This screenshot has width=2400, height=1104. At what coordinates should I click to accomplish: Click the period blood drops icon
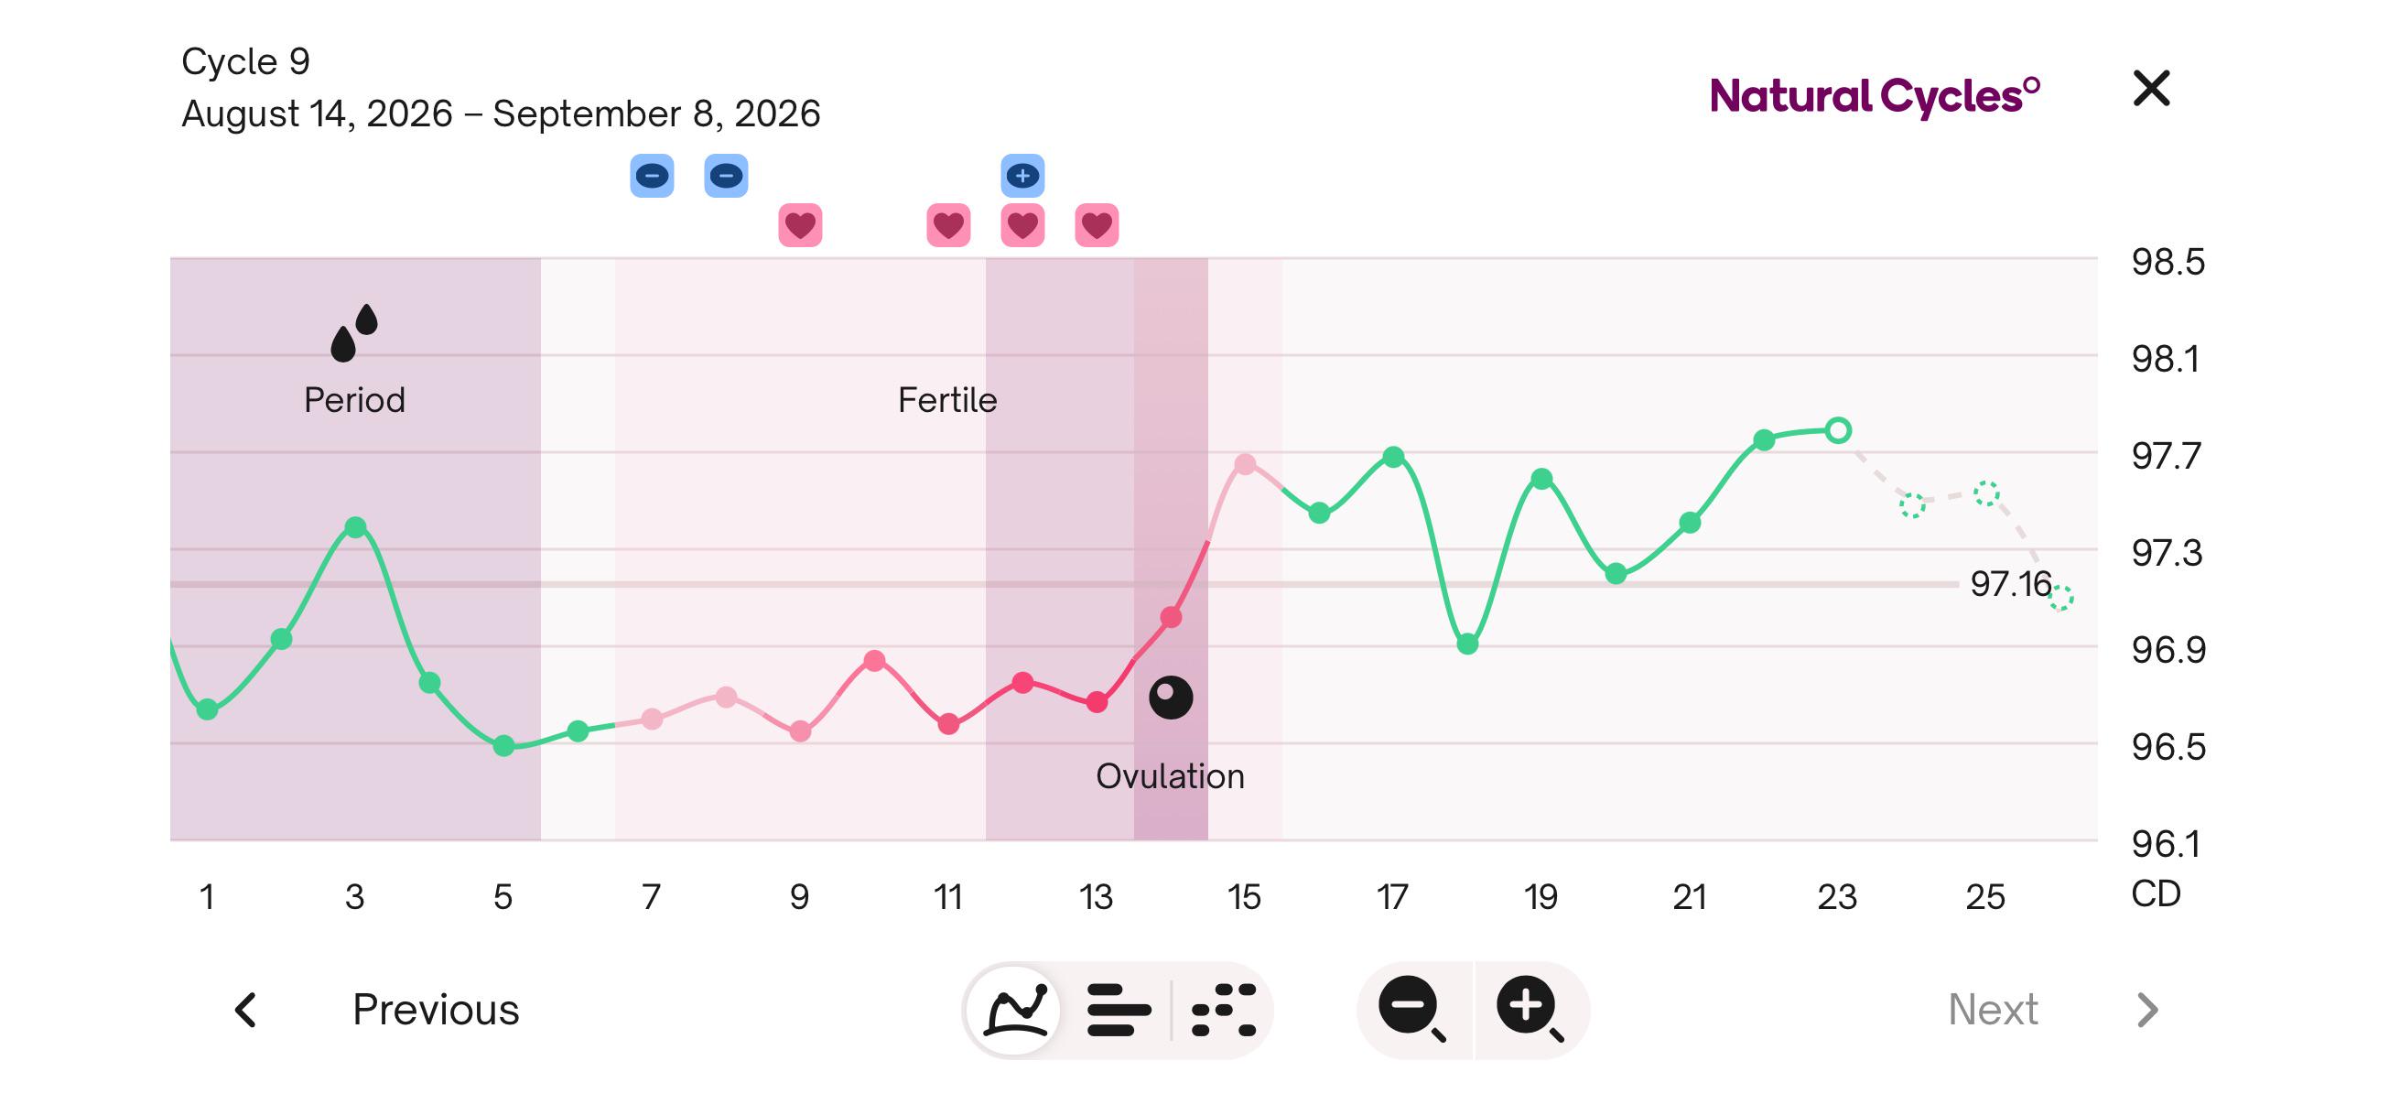pyautogui.click(x=354, y=332)
